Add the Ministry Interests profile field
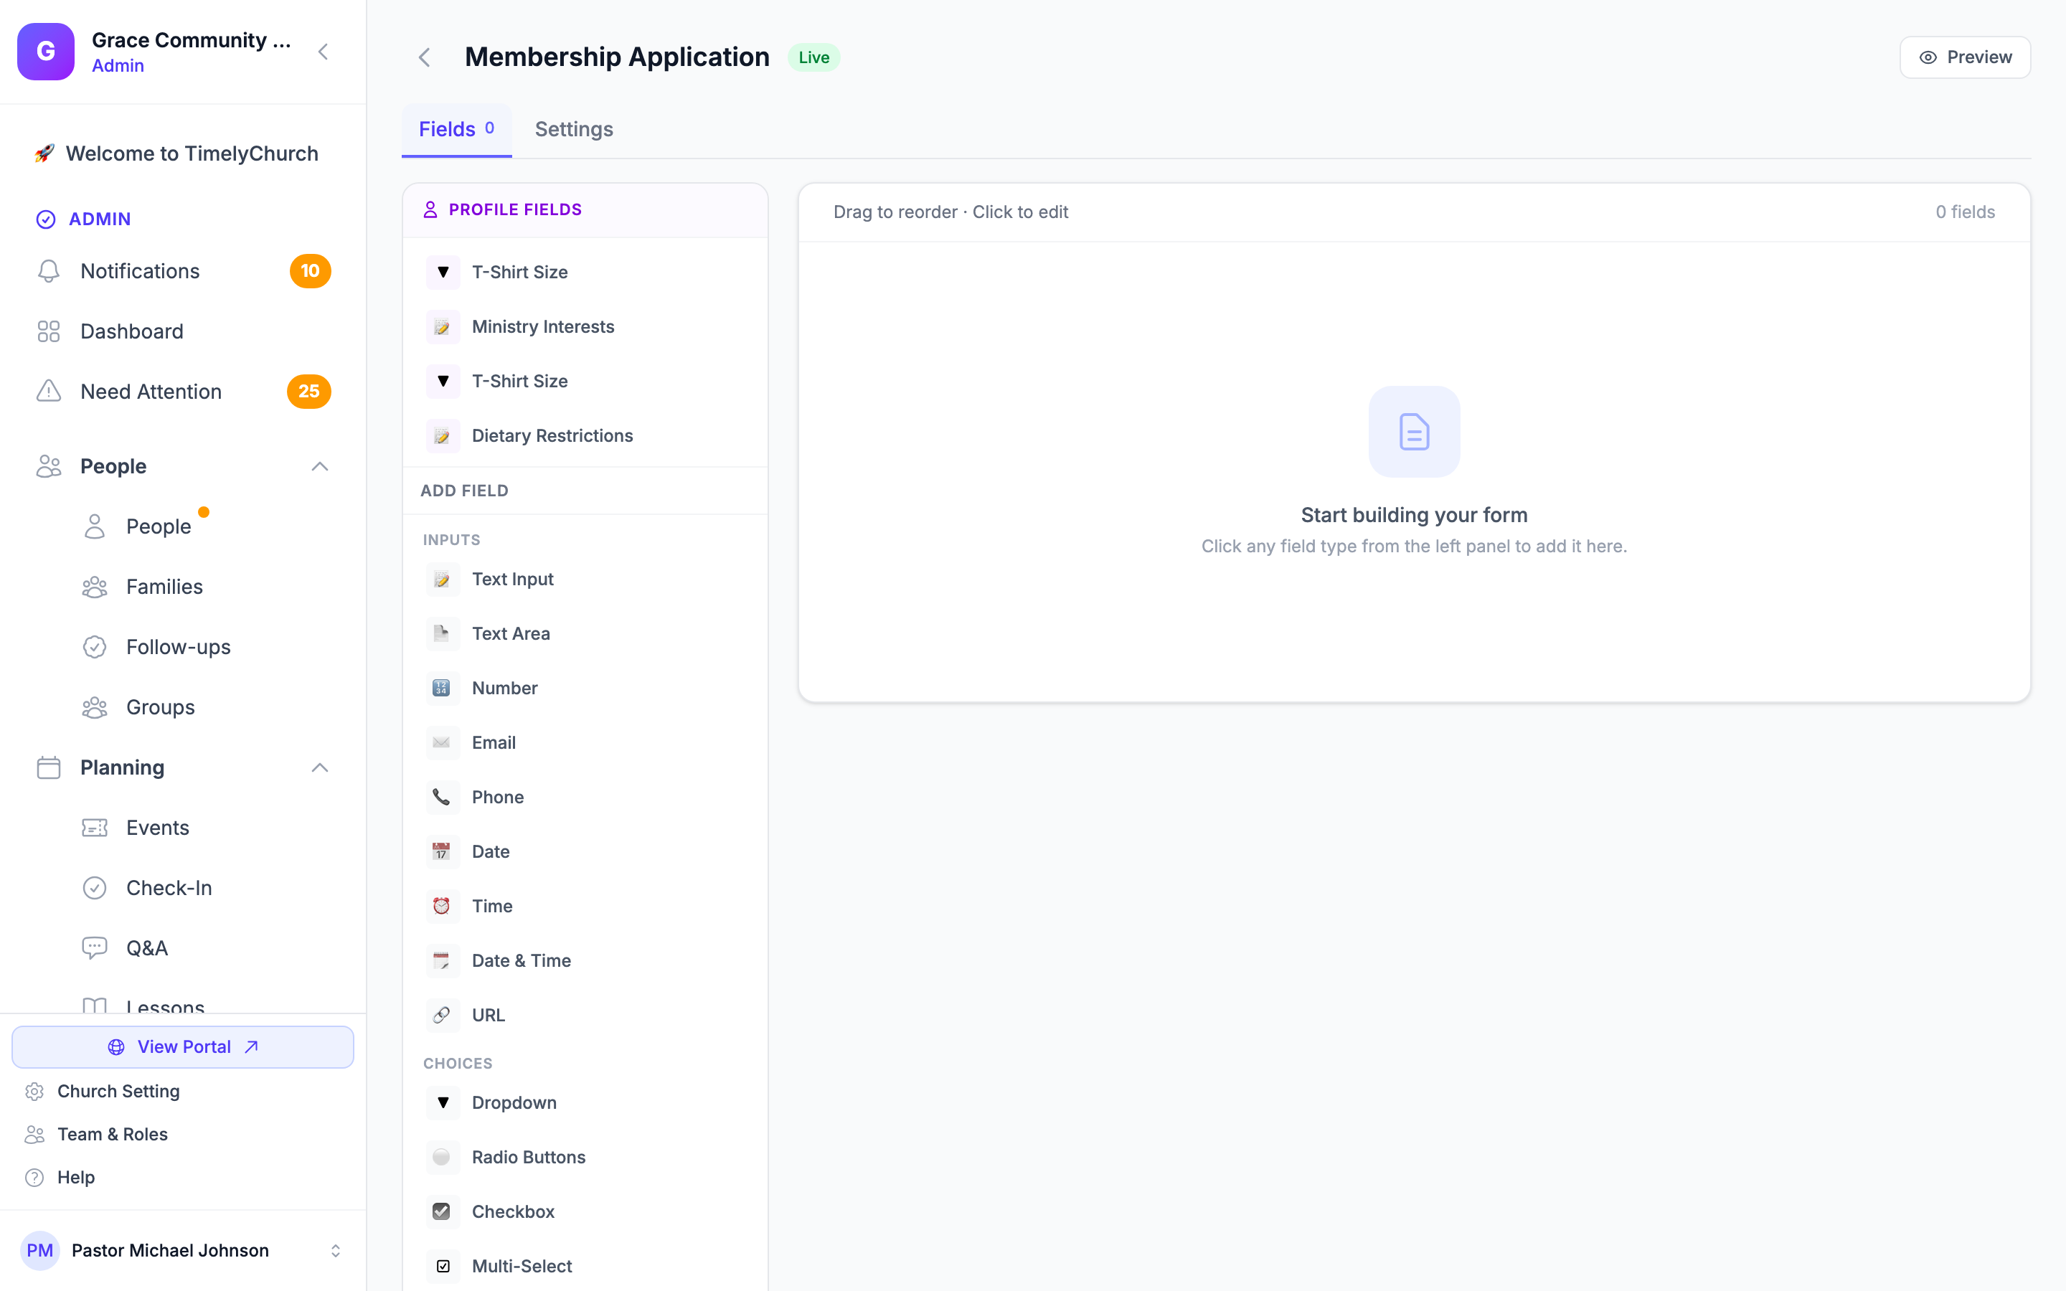 point(585,326)
